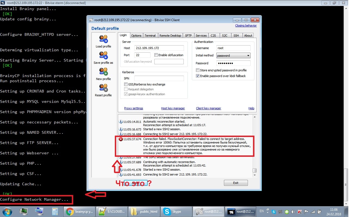Enable the obfuscation checkbox
The image size is (357, 217).
[x=156, y=55]
